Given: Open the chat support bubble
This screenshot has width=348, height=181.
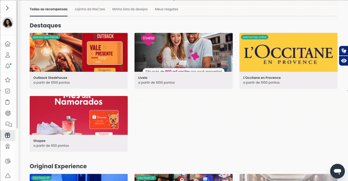Looking at the screenshot, I should (x=338, y=171).
